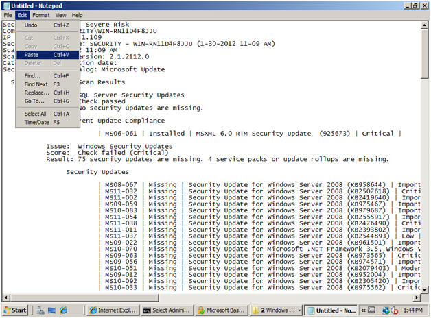Click the 'Security Updates' heading text
431x318 pixels.
tap(97, 172)
